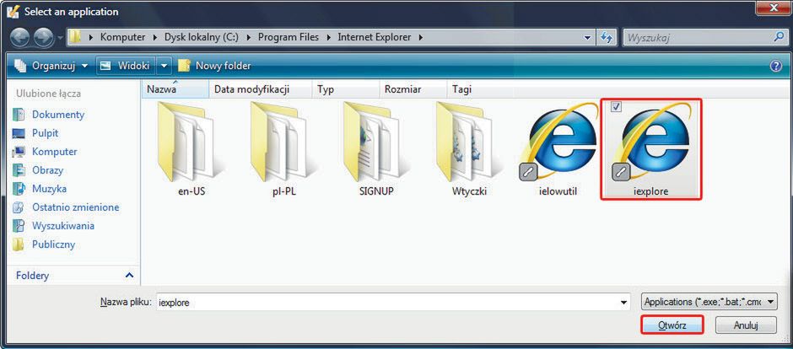Expand the arrow after Internet Explorer breadcrumb
Screen dimensions: 793x349
click(420, 37)
